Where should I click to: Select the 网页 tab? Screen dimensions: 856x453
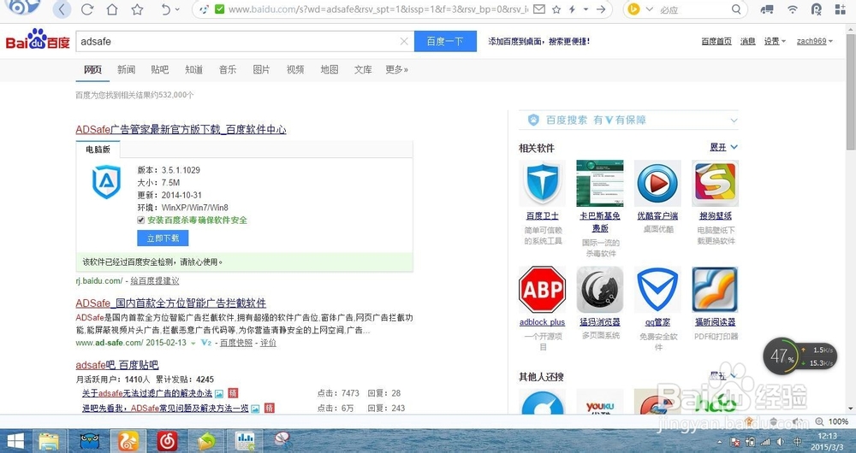[92, 70]
